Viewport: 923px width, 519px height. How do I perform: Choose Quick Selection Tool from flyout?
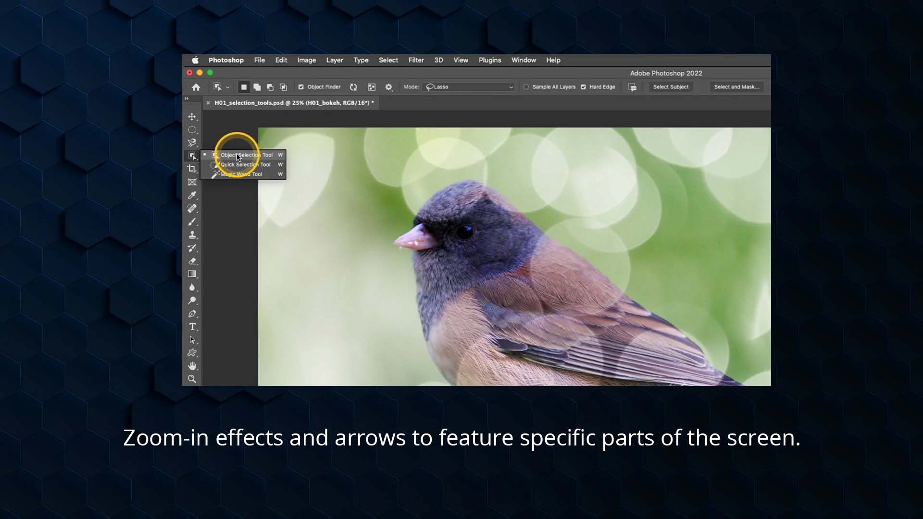[243, 164]
